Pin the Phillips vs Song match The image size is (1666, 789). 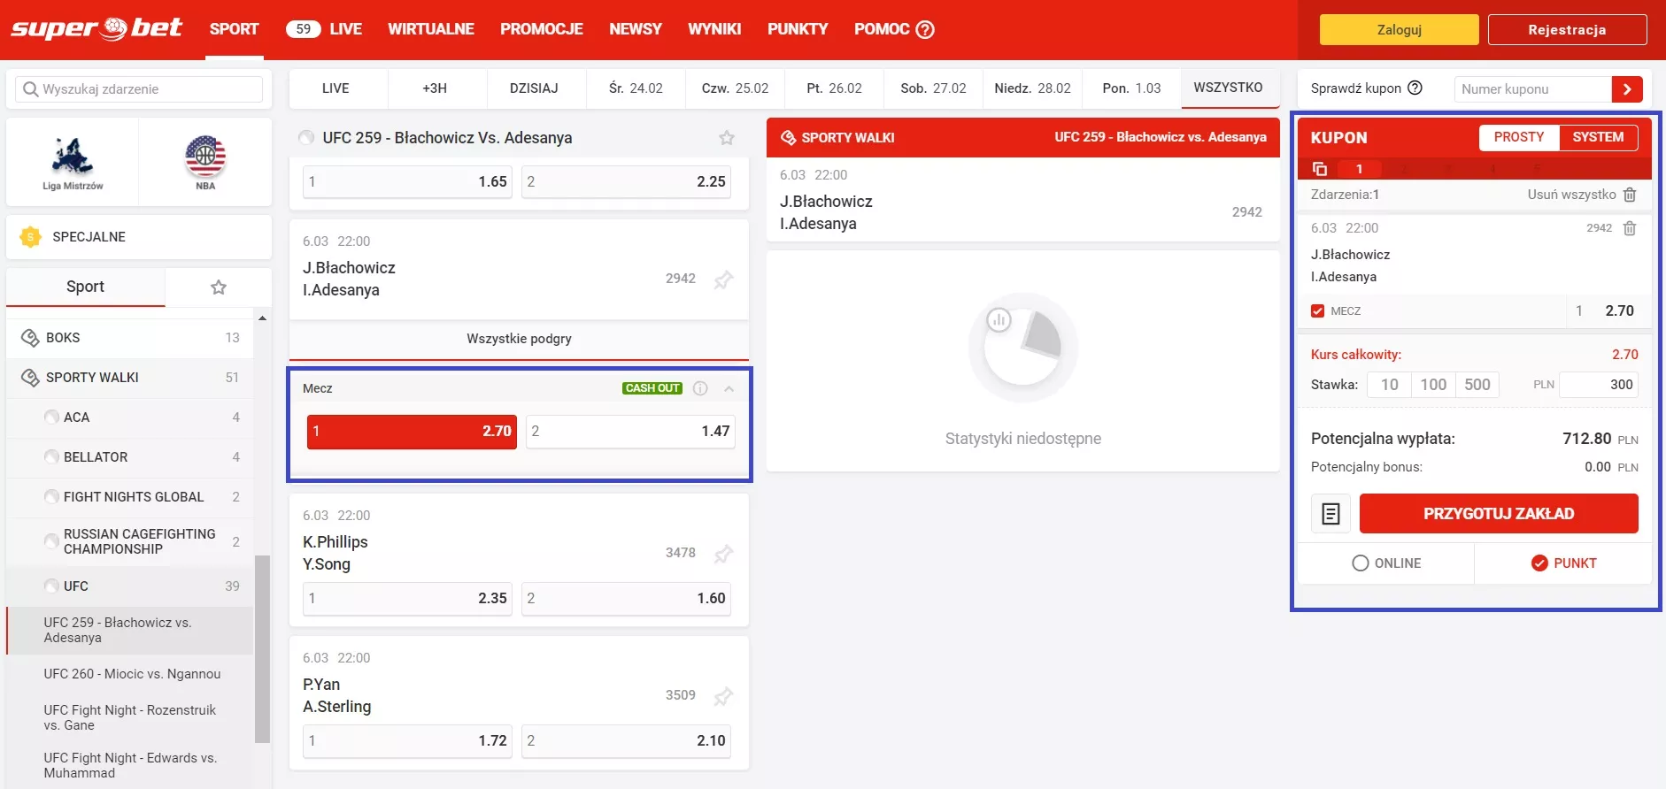click(x=723, y=554)
